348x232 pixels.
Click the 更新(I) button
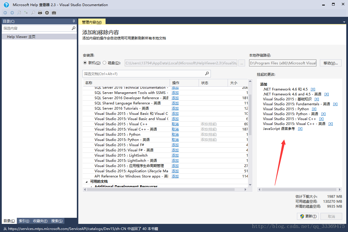click(308, 216)
